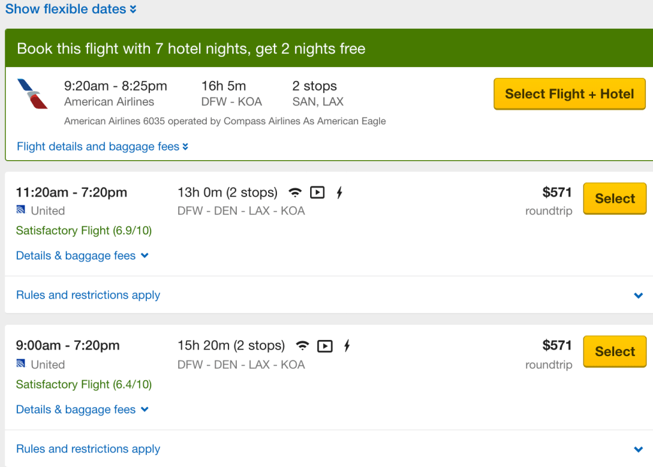Click Wi-Fi icon on 11:20am United flight
Image resolution: width=653 pixels, height=467 pixels.
point(295,192)
